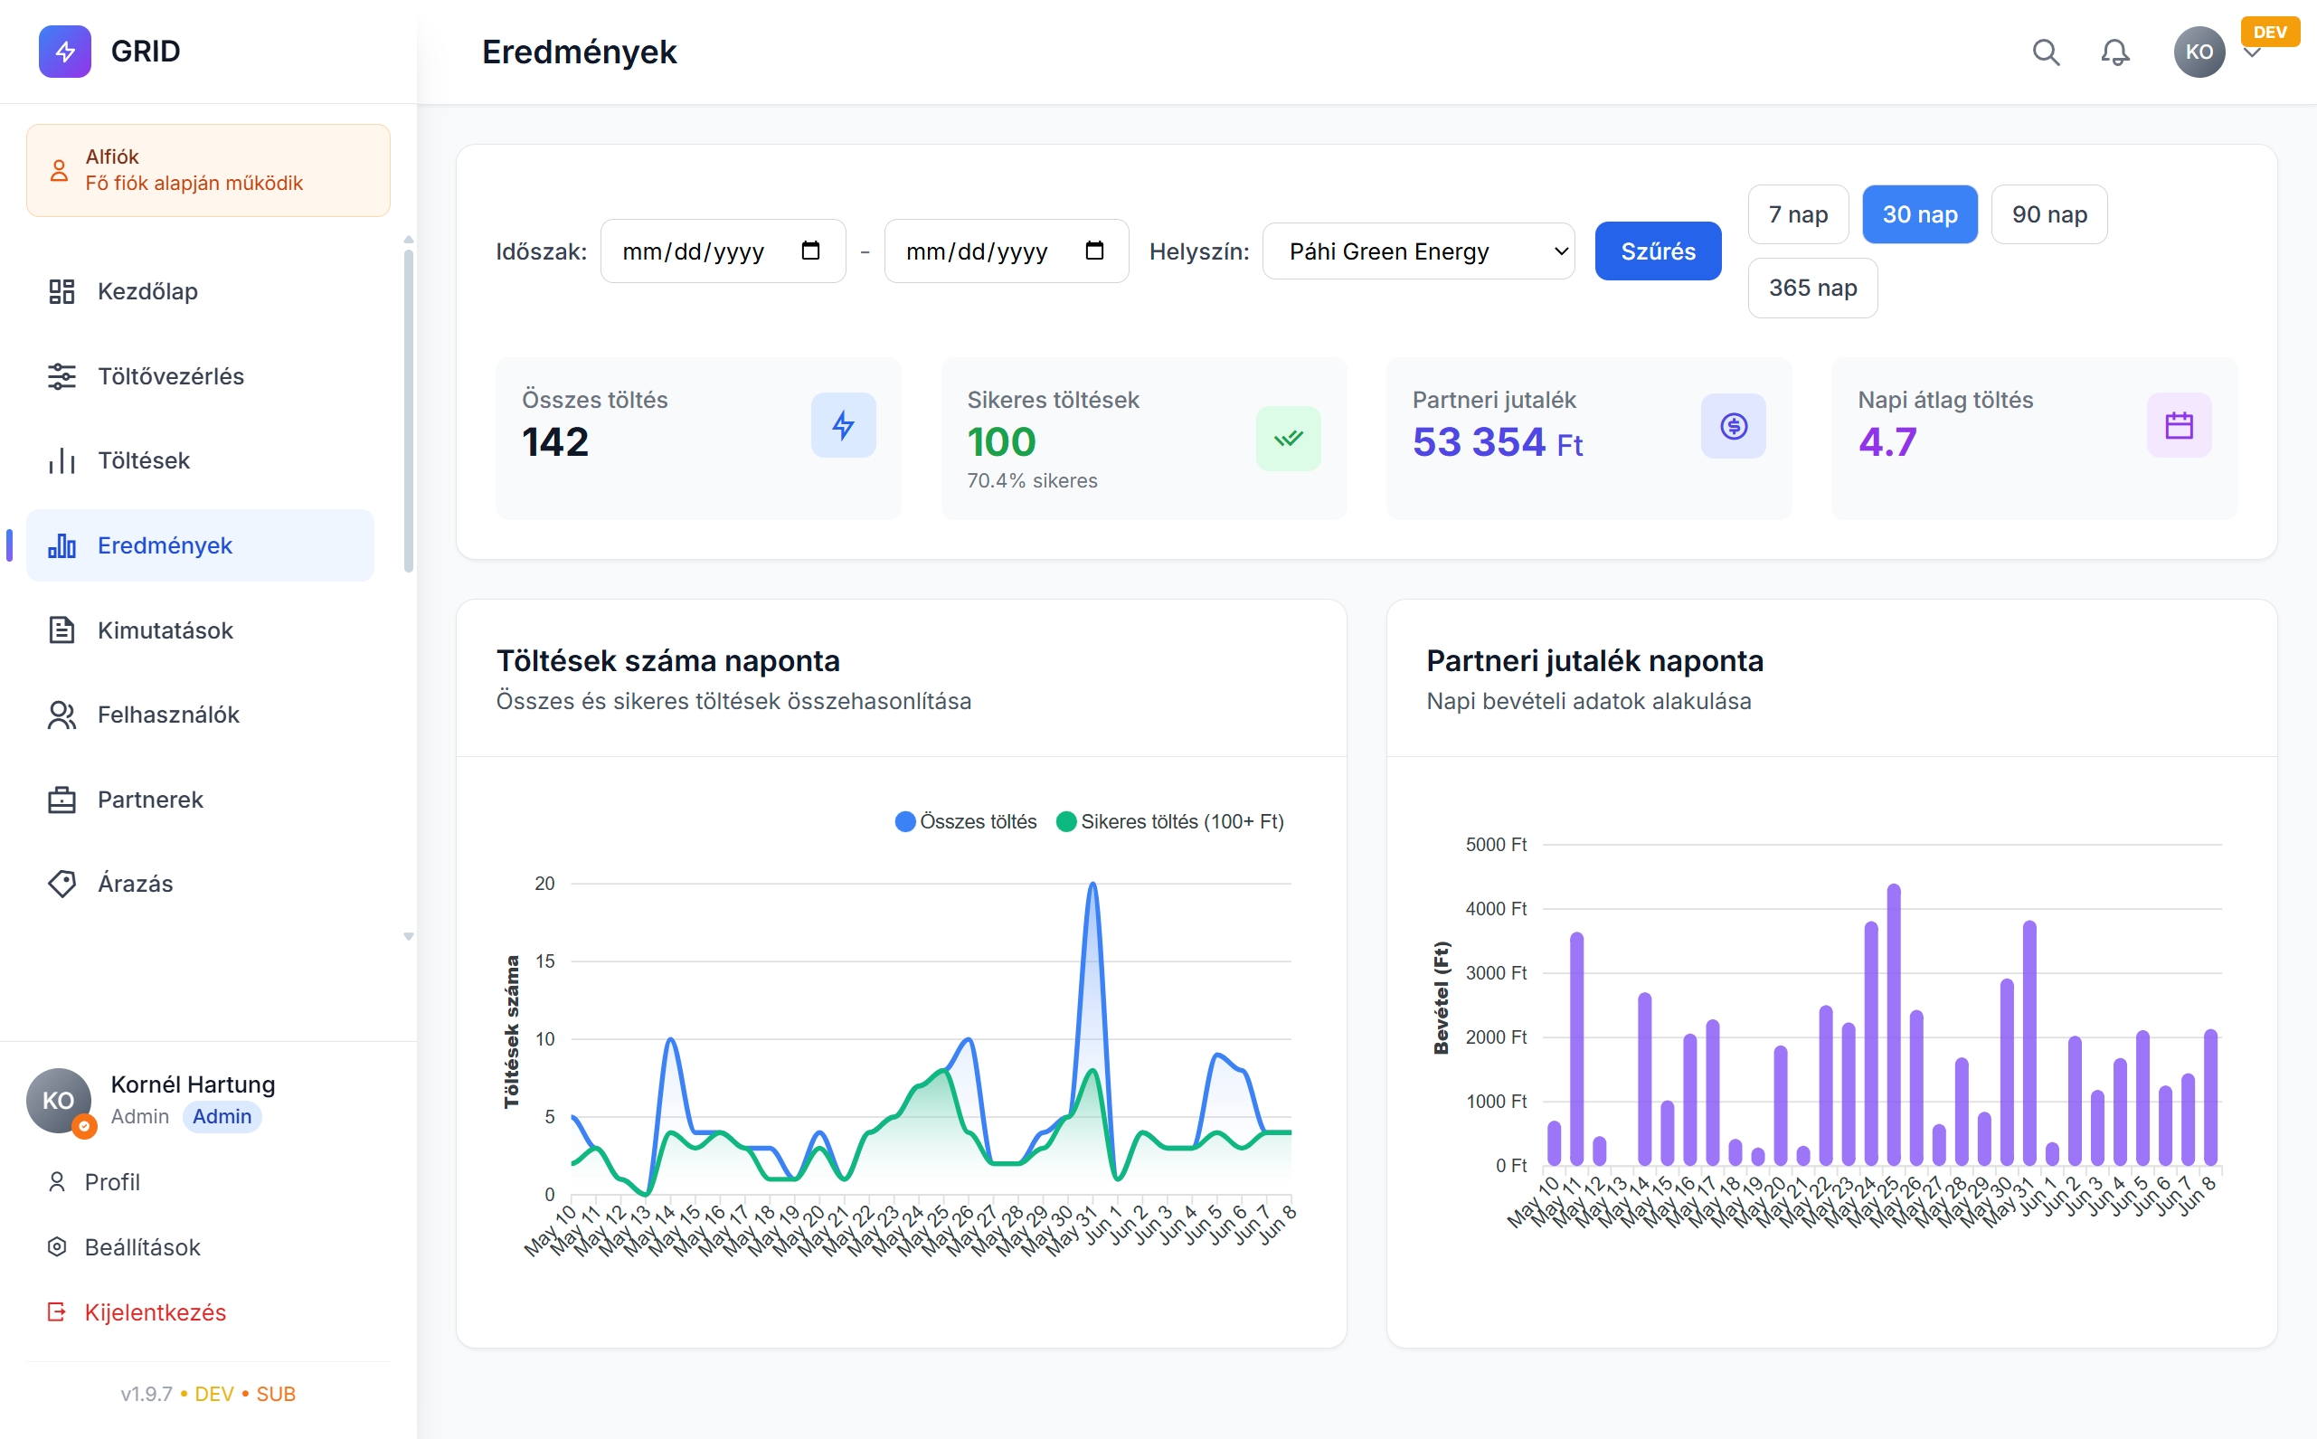Click the May 31 peak on line chart

tap(1092, 885)
